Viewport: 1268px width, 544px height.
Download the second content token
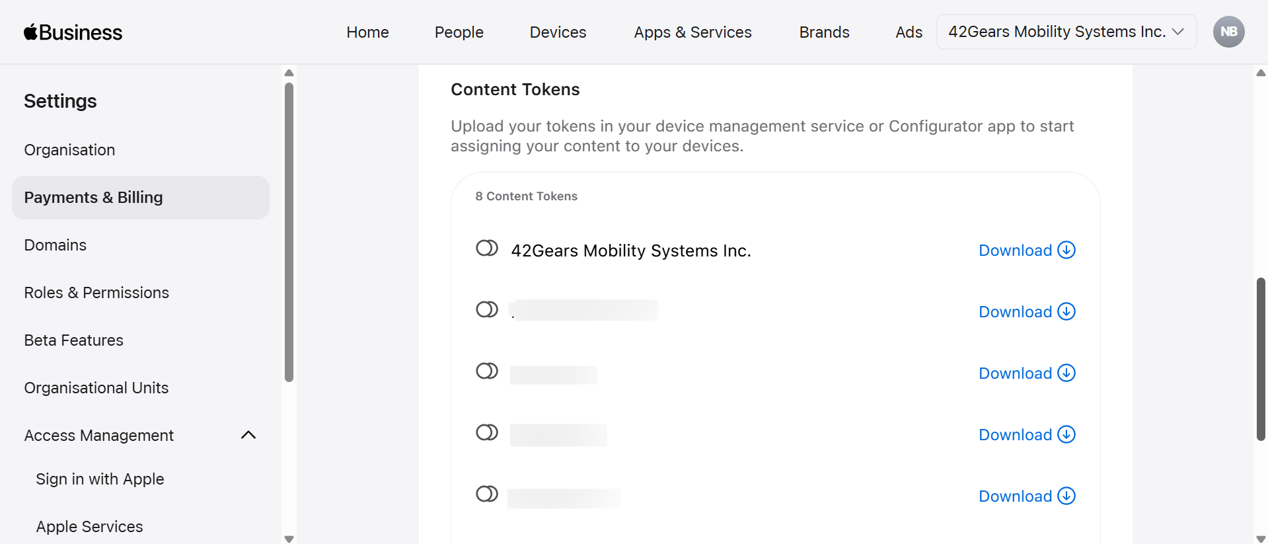(1026, 311)
